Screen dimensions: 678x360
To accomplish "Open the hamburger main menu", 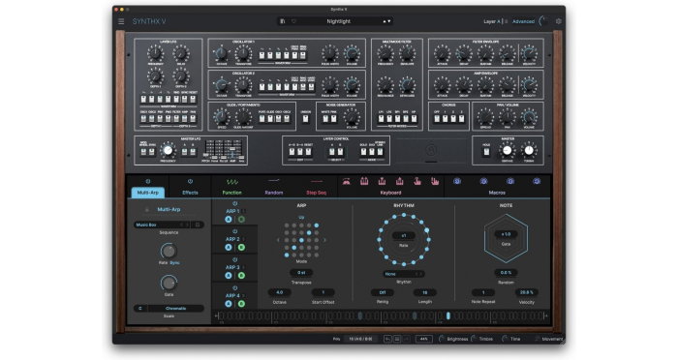I will click(x=121, y=21).
